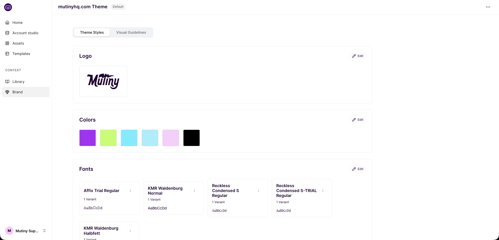
Task: Click the Templates layout icon
Action: point(7,54)
